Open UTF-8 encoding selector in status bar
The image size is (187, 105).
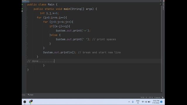pos(151,97)
